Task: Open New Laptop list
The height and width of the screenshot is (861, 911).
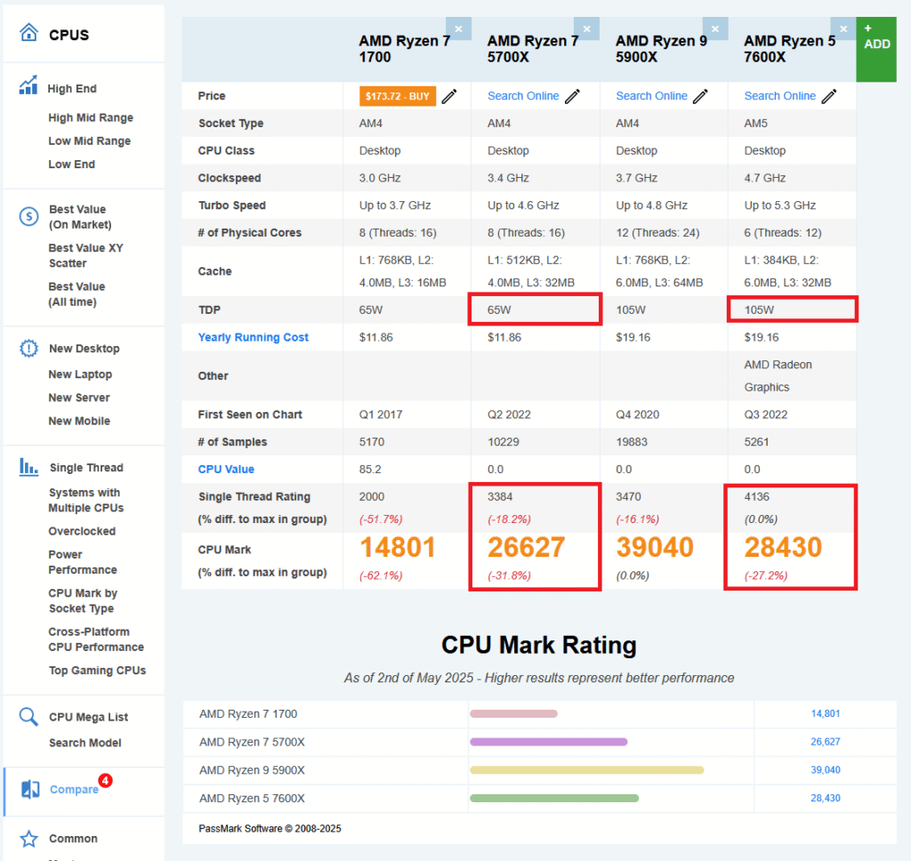Action: point(80,374)
